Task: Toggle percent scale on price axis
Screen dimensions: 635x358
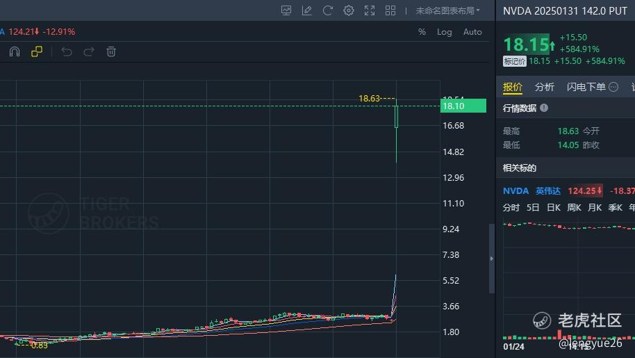Action: point(422,32)
